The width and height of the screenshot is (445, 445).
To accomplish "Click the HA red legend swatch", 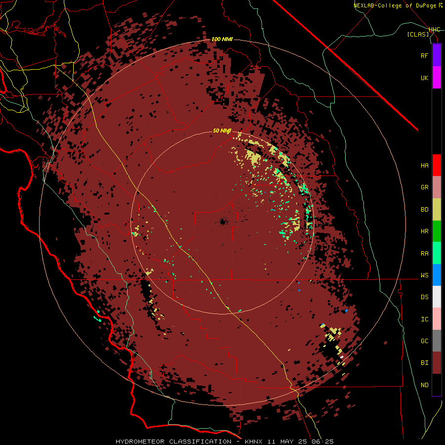I will [437, 165].
